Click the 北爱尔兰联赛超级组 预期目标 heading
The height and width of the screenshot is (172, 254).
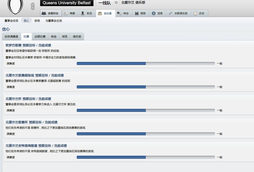point(35,75)
